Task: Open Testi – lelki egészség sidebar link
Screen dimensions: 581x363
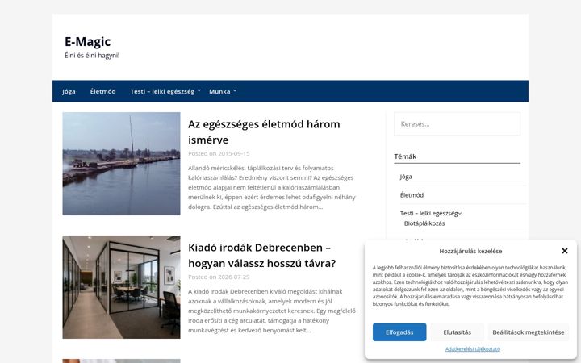Action: pos(428,213)
